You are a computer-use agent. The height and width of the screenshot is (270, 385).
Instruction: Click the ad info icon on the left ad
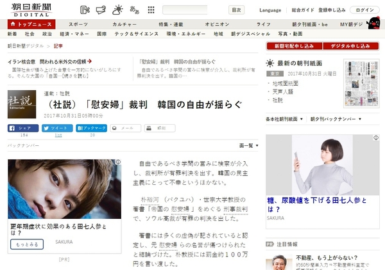point(118,162)
